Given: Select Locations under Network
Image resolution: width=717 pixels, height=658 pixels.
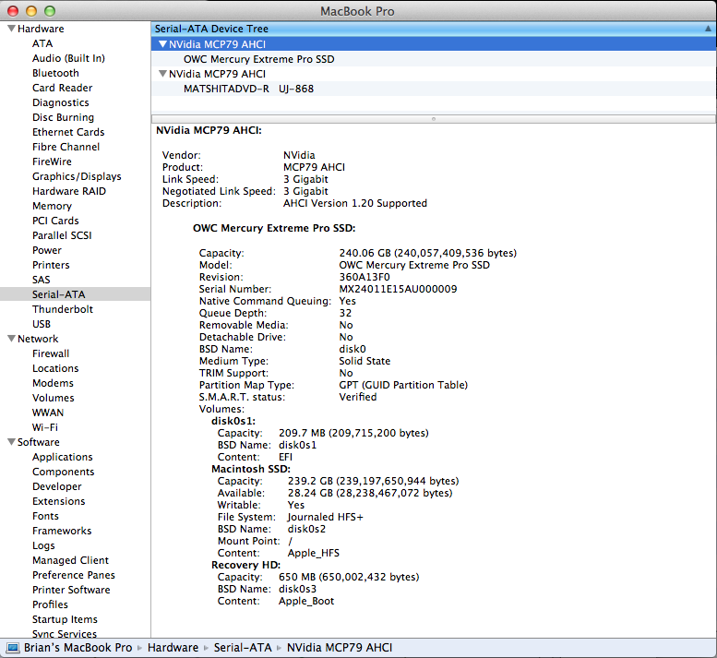Looking at the screenshot, I should tap(55, 368).
